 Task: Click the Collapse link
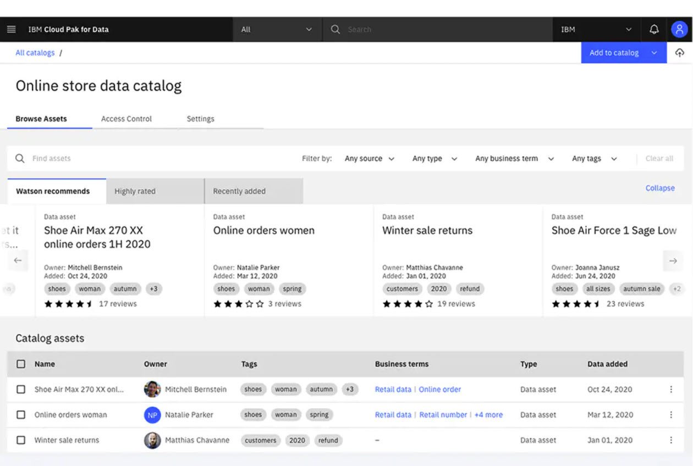tap(660, 188)
